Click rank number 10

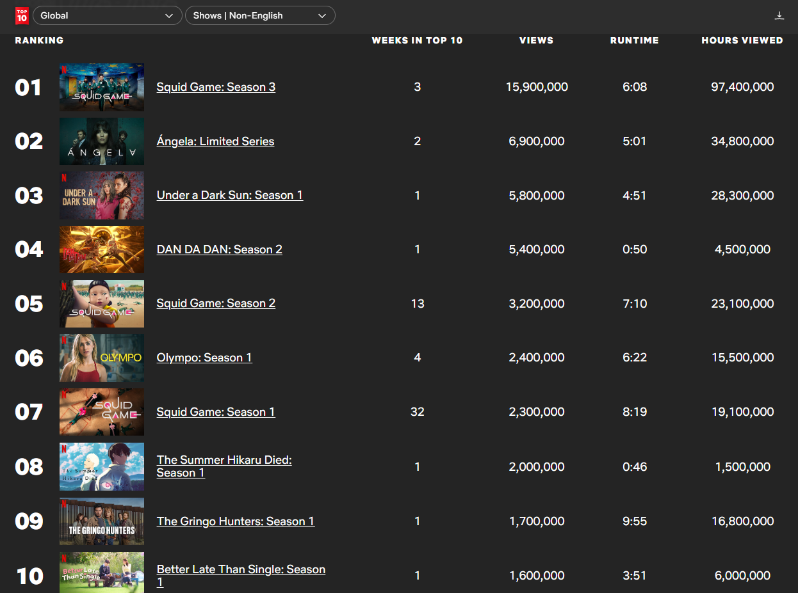click(29, 576)
